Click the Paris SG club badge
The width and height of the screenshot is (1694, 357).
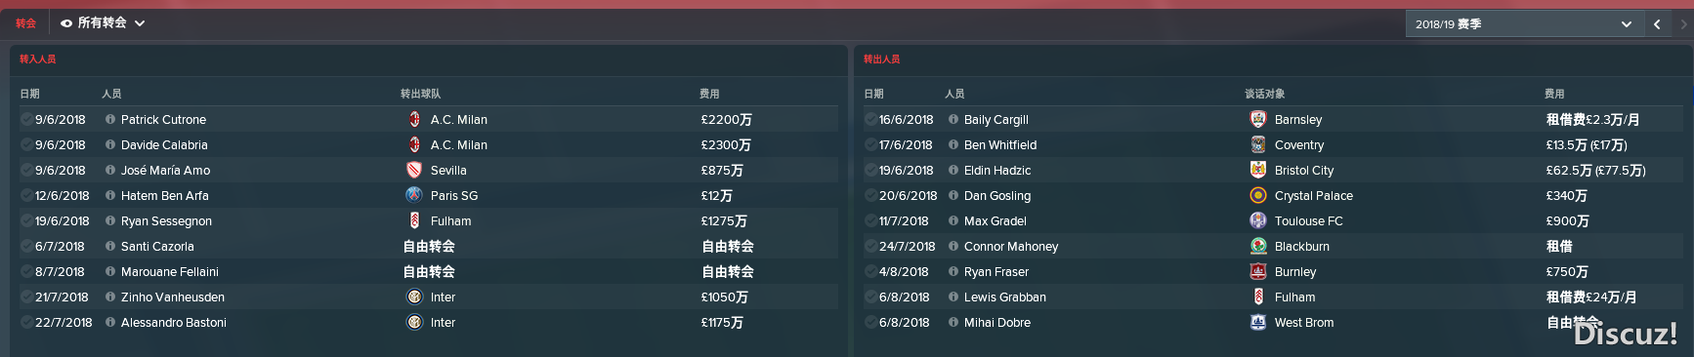click(414, 195)
